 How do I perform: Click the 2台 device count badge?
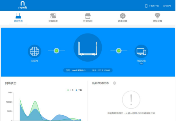(141, 64)
